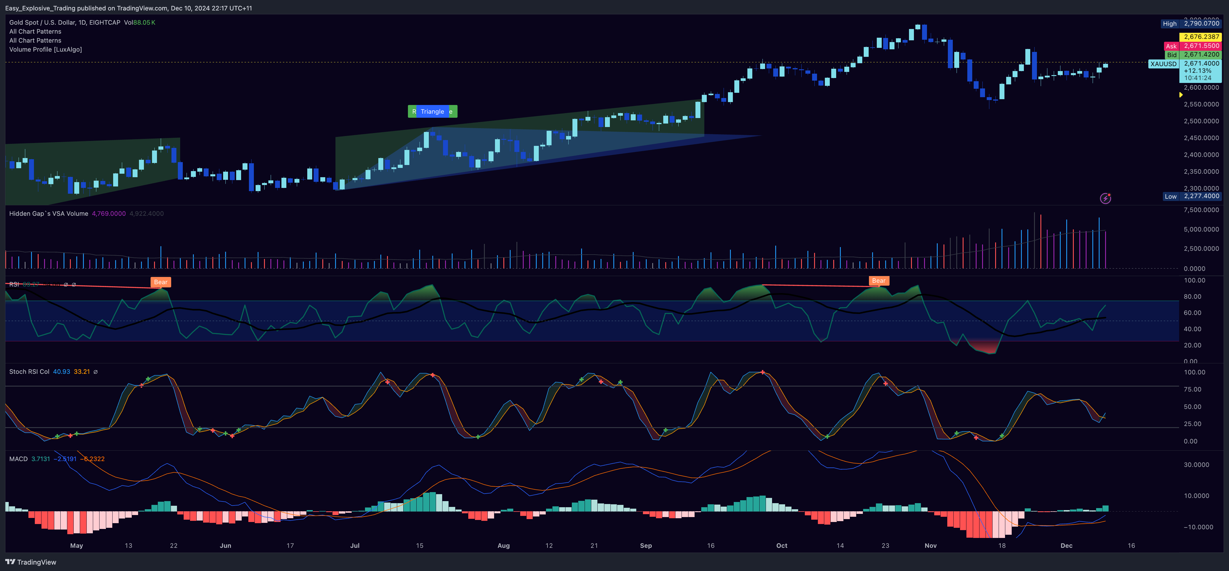
Task: Select the Stoch RSI Col indicator label
Action: coord(29,372)
